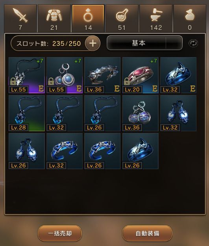Open the weapons tab with sword icon
The width and height of the screenshot is (209, 246).
click(20, 19)
